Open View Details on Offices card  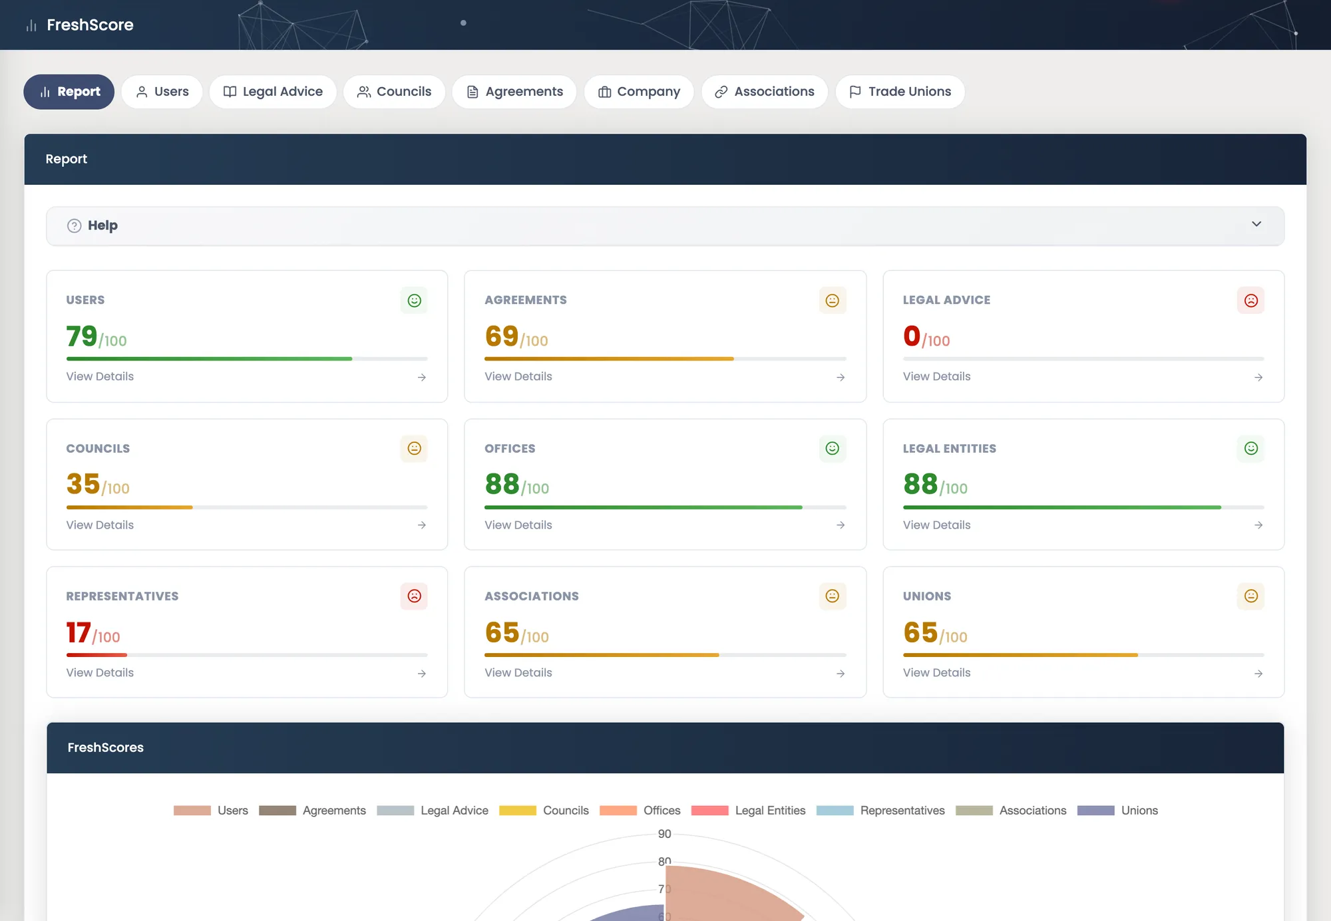pos(518,525)
